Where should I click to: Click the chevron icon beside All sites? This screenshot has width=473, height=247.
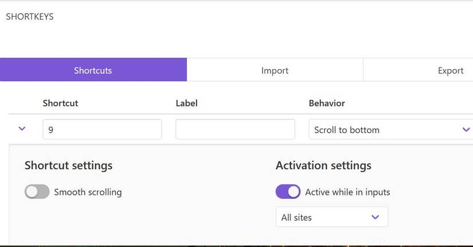coord(376,217)
